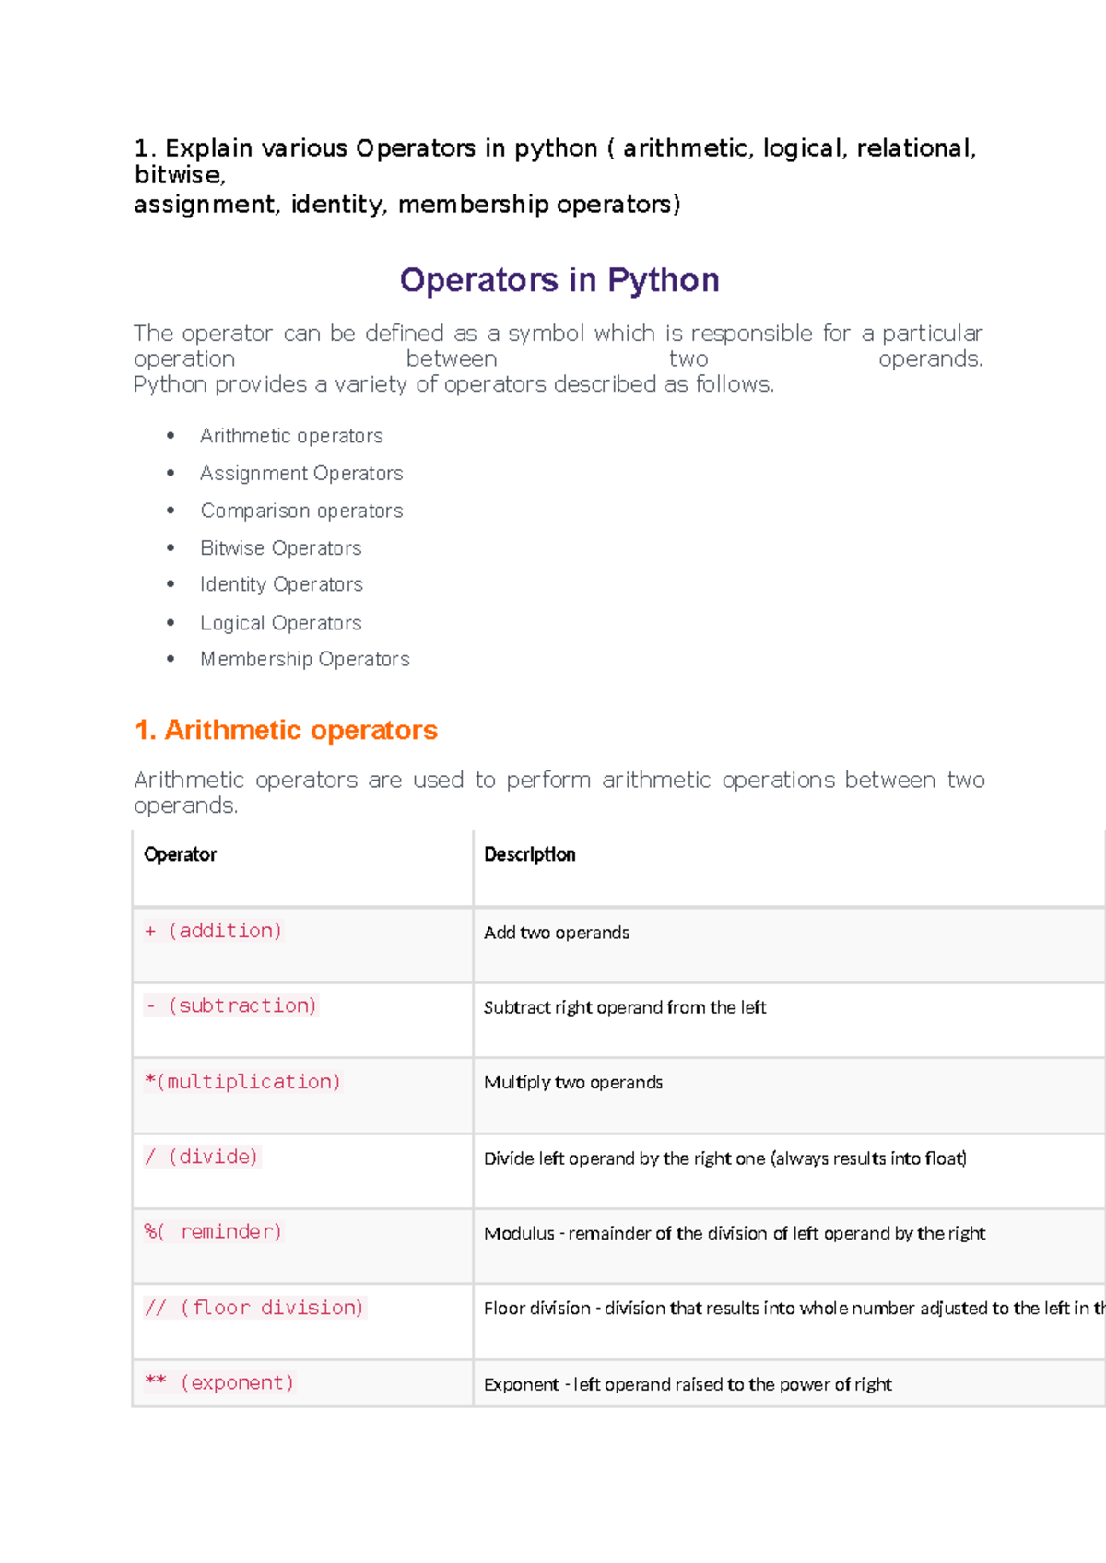Click the 'Membership Operators' bullet item
The width and height of the screenshot is (1106, 1563).
(x=305, y=659)
